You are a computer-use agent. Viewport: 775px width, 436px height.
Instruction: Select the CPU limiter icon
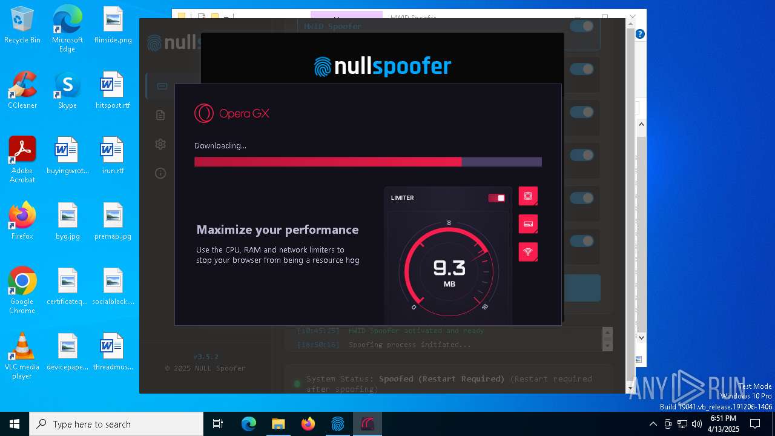528,196
